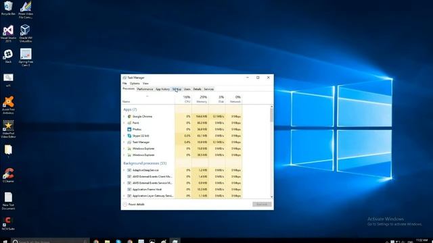433x243 pixels.
Task: Switch to the Services tab
Action: point(209,89)
